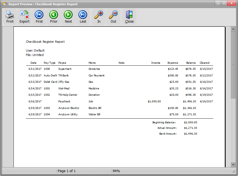Minimize the Report Preview window
Viewport: 238px width, 176px height.
[218, 3]
